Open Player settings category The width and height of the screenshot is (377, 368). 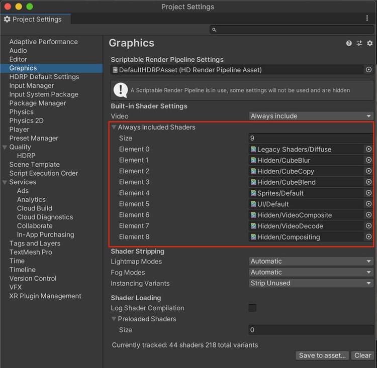(19, 130)
